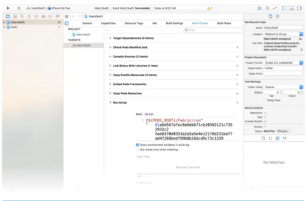Remove the Copy Pods Resources phase

[x=237, y=93]
